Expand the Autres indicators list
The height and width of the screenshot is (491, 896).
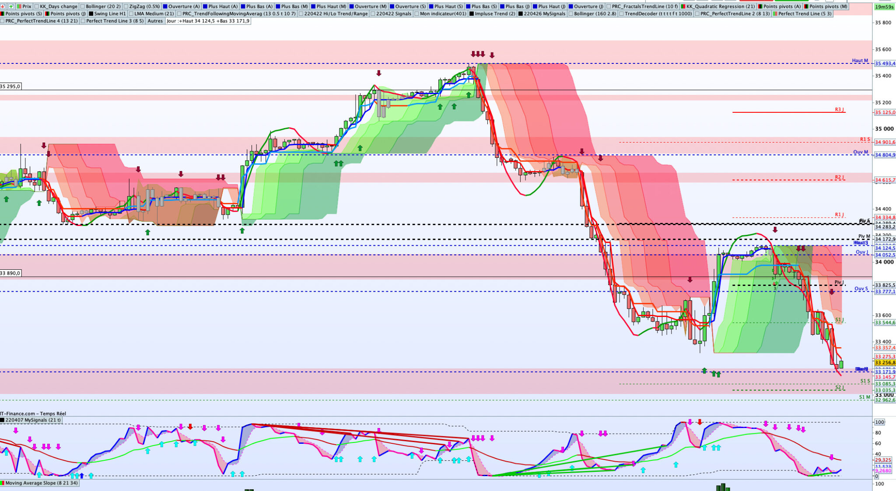click(x=155, y=21)
